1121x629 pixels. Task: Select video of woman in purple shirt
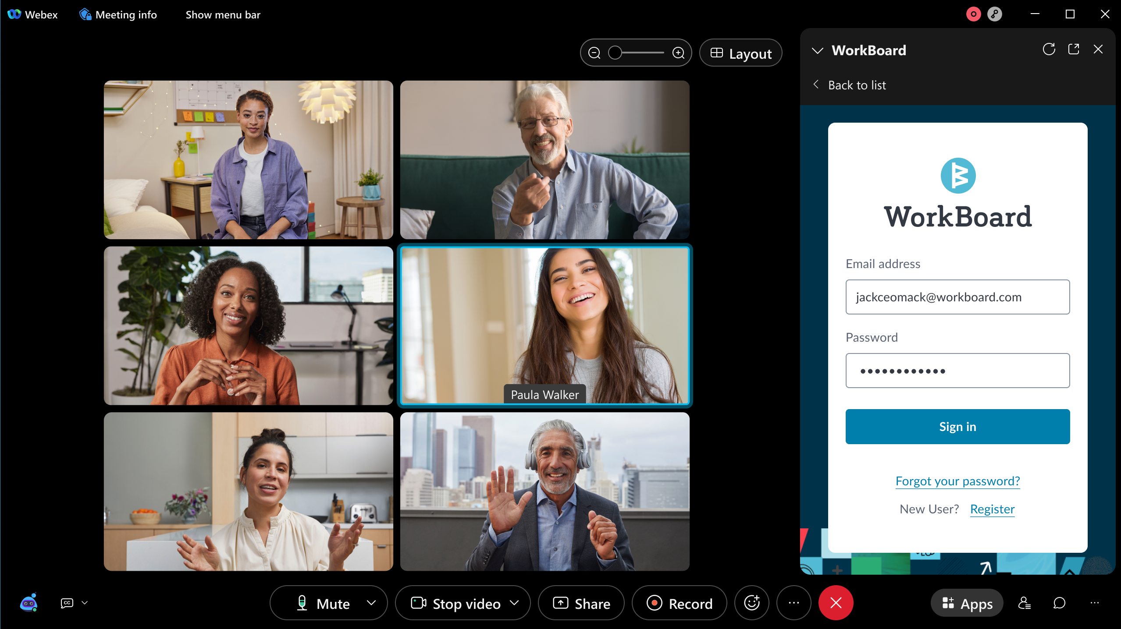coord(249,159)
